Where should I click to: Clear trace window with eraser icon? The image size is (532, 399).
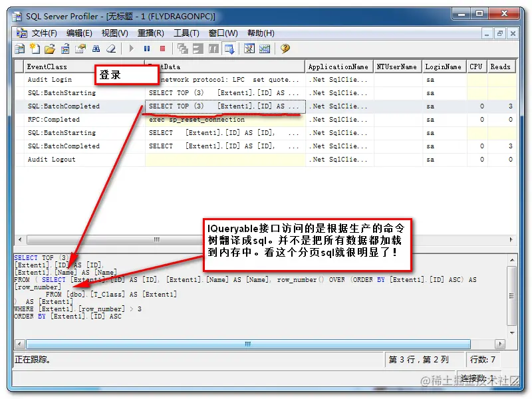[111, 49]
